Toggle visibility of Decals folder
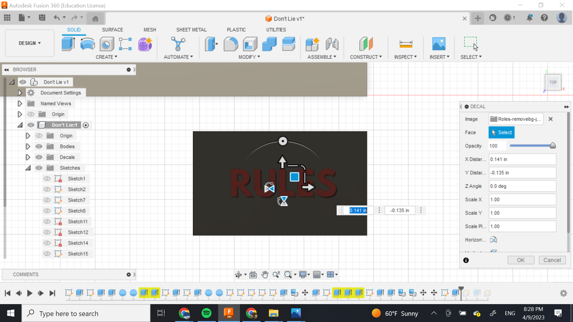The width and height of the screenshot is (573, 322). (x=39, y=157)
